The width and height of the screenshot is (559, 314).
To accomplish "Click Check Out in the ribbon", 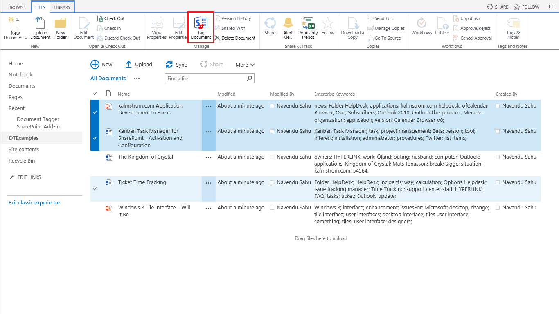I will (x=111, y=18).
